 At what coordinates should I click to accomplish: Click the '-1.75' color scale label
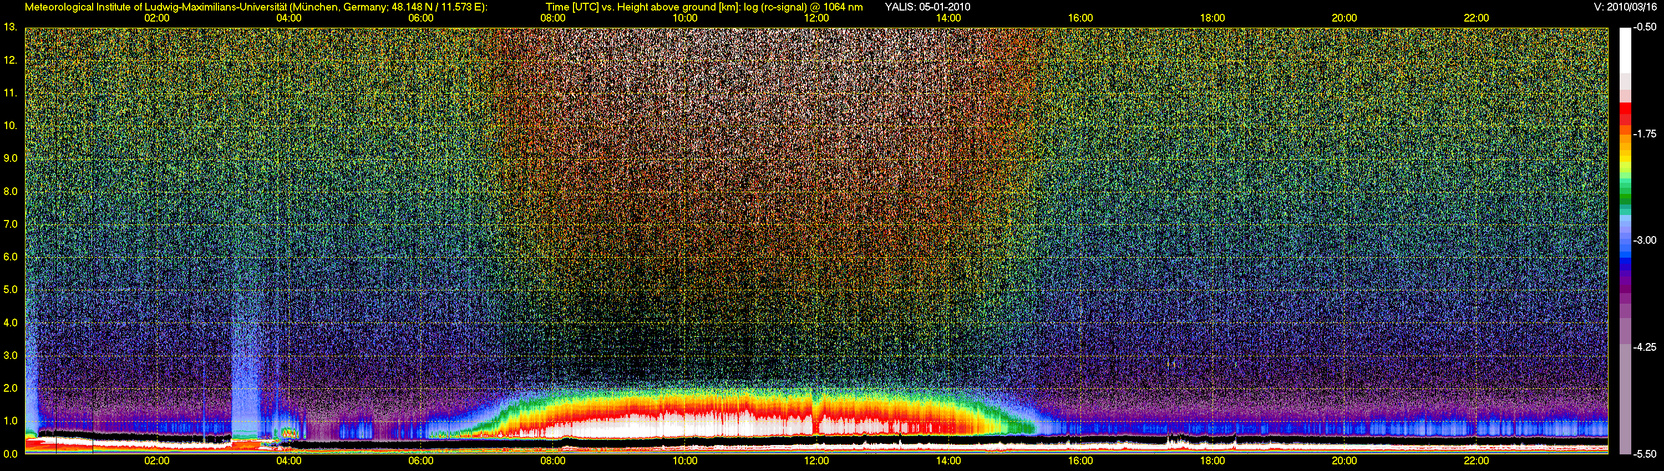coord(1646,134)
